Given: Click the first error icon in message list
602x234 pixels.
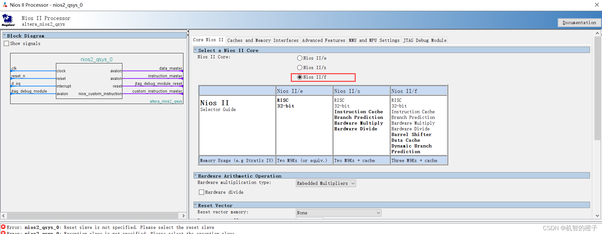Looking at the screenshot, I should pyautogui.click(x=3, y=227).
